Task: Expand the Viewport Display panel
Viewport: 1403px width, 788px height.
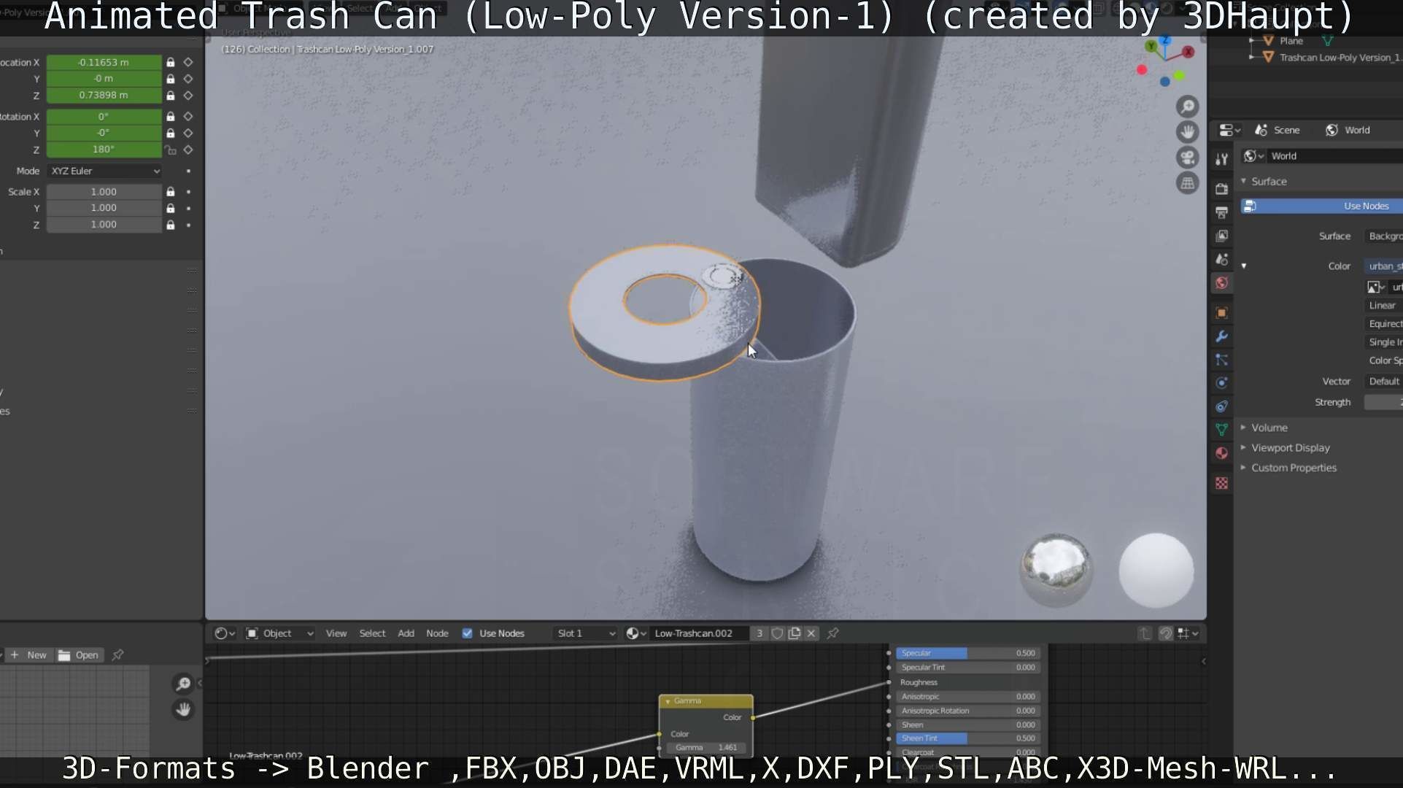Action: tap(1289, 448)
